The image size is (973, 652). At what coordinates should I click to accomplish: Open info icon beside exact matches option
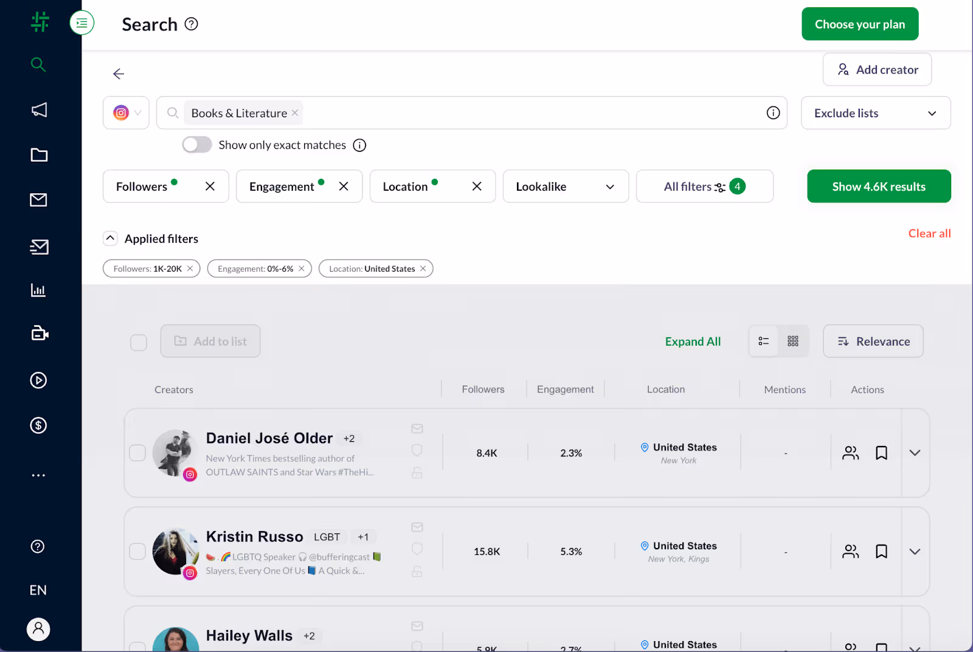pos(360,145)
